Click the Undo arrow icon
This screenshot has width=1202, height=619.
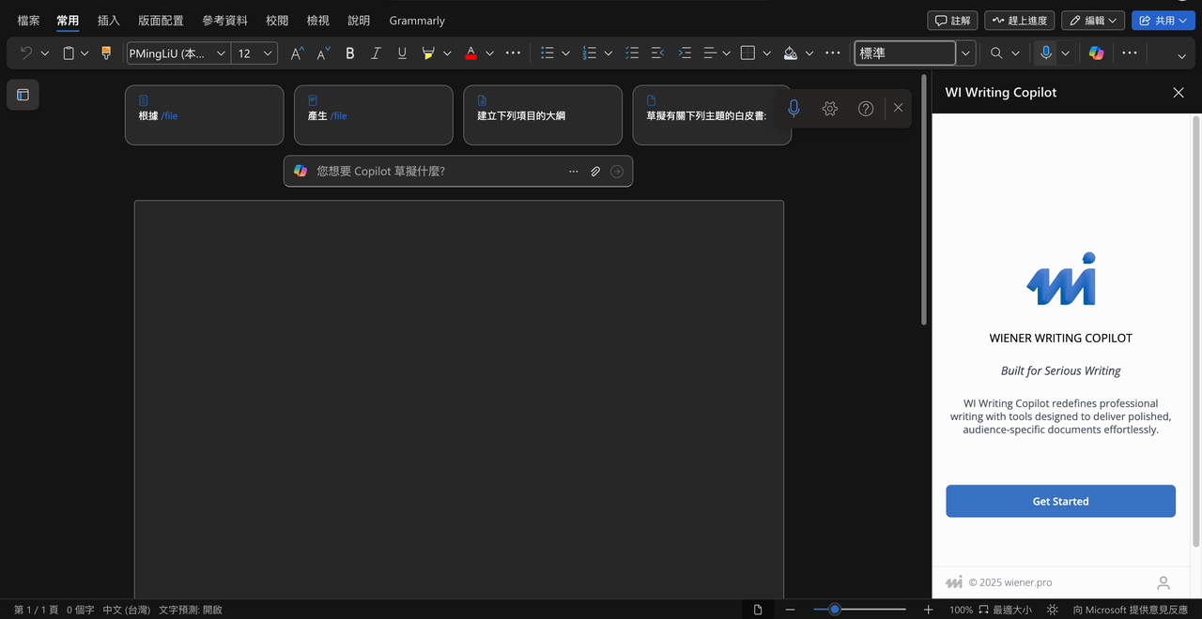26,53
